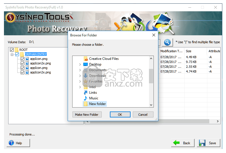Click the Make New Folder button
This screenshot has width=226, height=153.
point(87,115)
